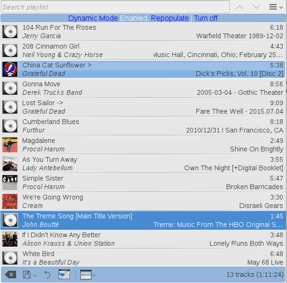Click the Simple Sister album cover

(x=10, y=183)
